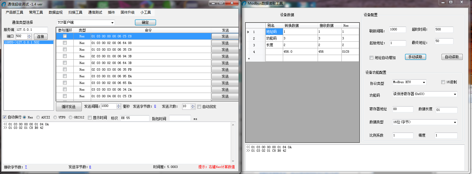Viewport: 472px width, 174px height.
Task: Check loop box for command 01 03 00 02 00 06 64 08
Action: 65,43
